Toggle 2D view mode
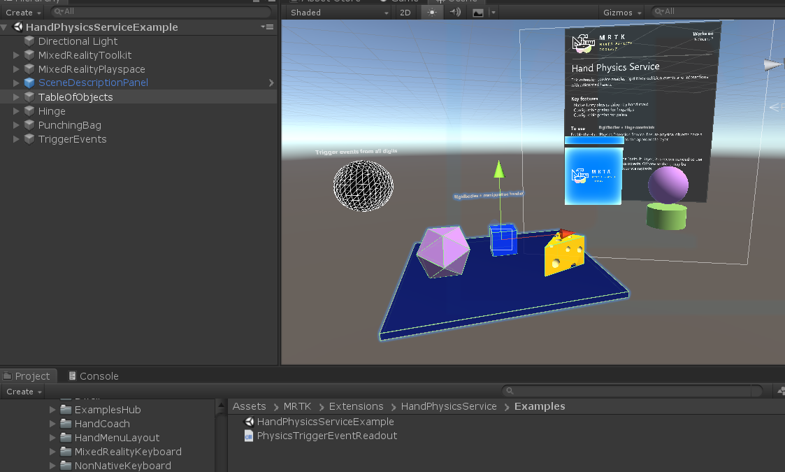Viewport: 785px width, 472px height. coord(405,13)
